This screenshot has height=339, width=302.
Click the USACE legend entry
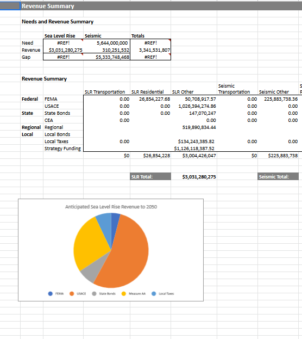click(x=78, y=294)
